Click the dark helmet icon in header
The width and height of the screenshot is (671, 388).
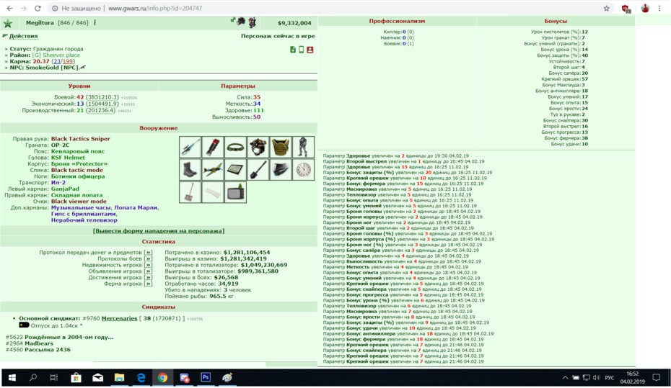[242, 22]
